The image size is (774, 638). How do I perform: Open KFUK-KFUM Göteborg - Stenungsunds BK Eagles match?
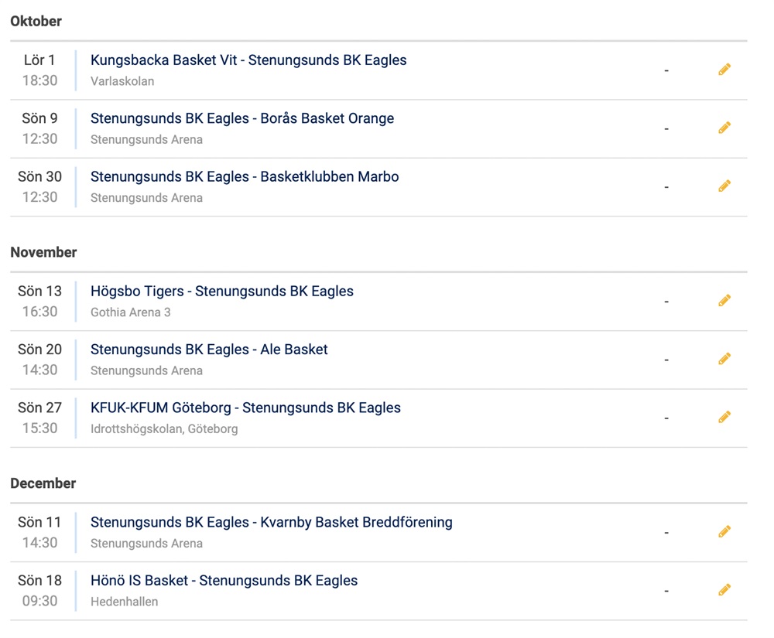tap(245, 408)
